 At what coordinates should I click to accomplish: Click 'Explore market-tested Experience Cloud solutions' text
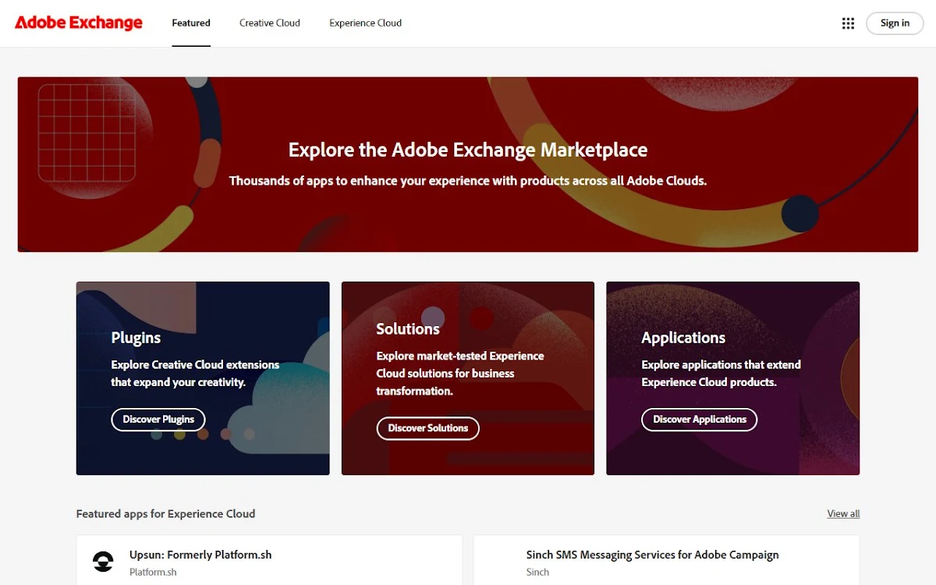[x=460, y=374]
